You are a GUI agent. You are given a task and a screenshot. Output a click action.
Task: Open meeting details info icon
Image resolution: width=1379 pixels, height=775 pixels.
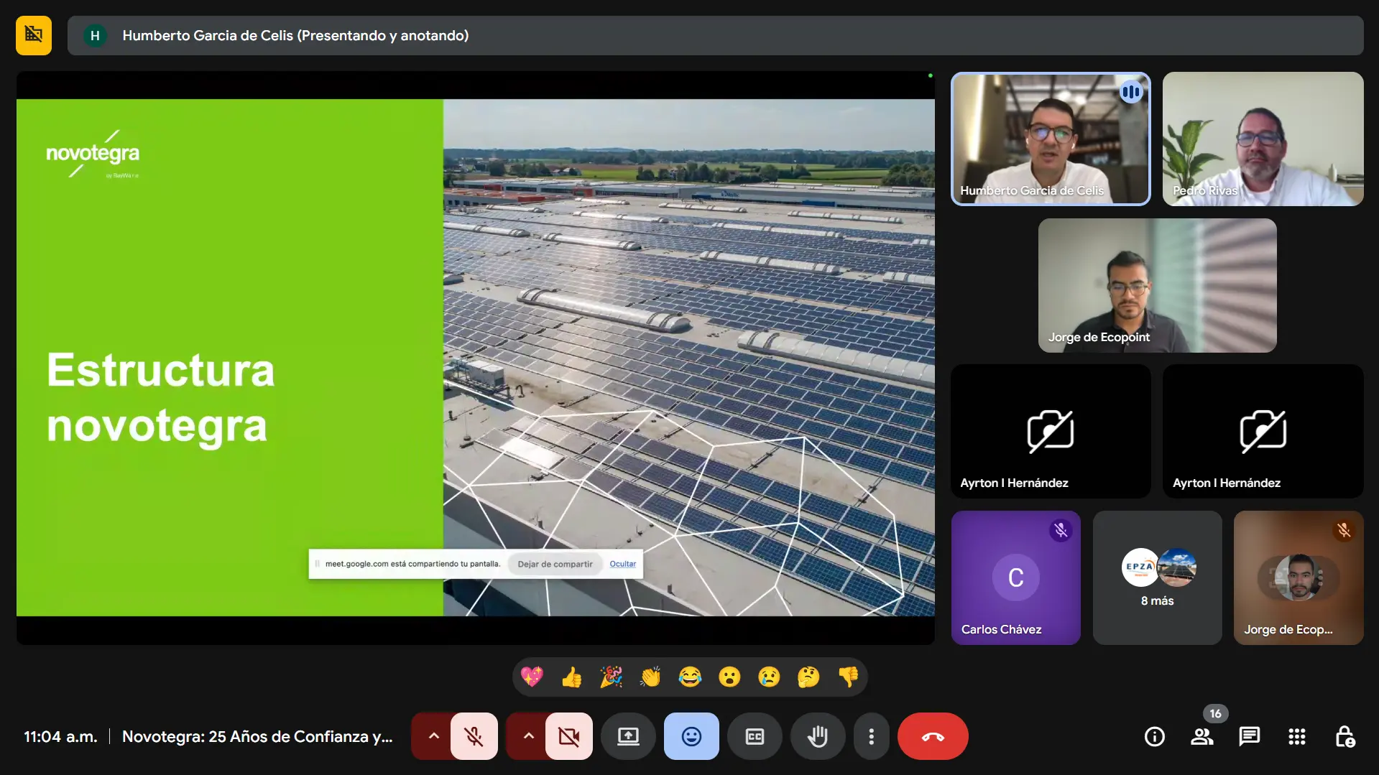coord(1154,736)
